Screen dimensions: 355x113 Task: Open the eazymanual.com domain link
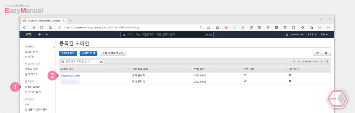pos(70,76)
